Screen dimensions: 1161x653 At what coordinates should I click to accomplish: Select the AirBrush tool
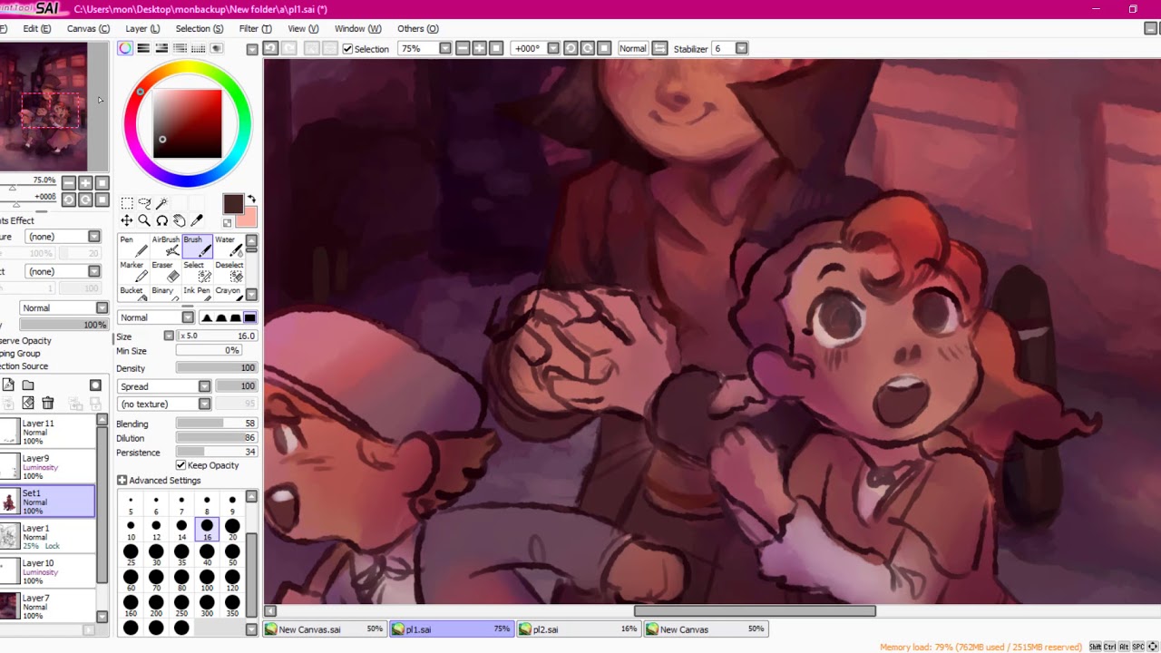(166, 246)
